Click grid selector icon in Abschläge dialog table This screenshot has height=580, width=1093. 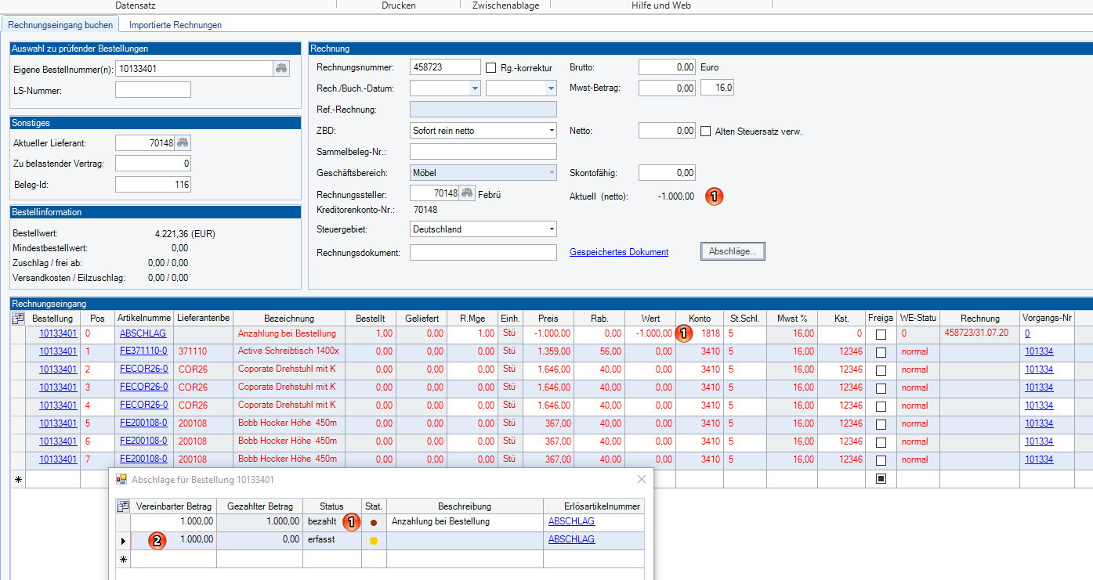pyautogui.click(x=123, y=506)
